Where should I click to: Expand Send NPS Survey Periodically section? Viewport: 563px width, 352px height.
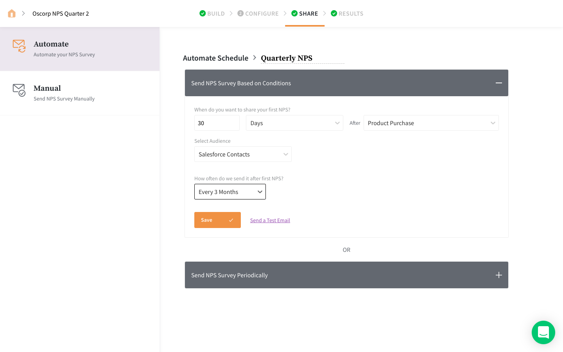[498, 275]
